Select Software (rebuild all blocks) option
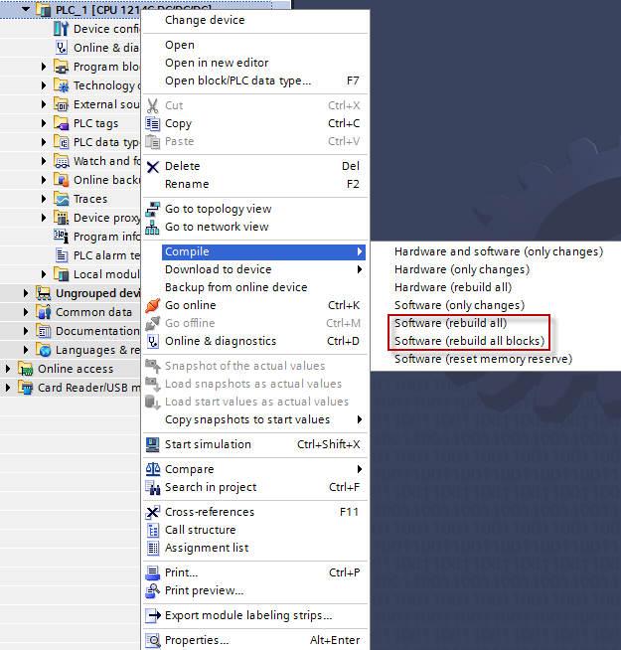621x650 pixels. (x=468, y=341)
